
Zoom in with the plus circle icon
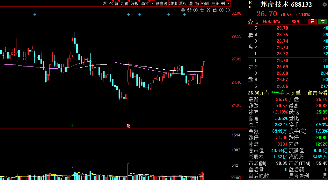point(221,10)
